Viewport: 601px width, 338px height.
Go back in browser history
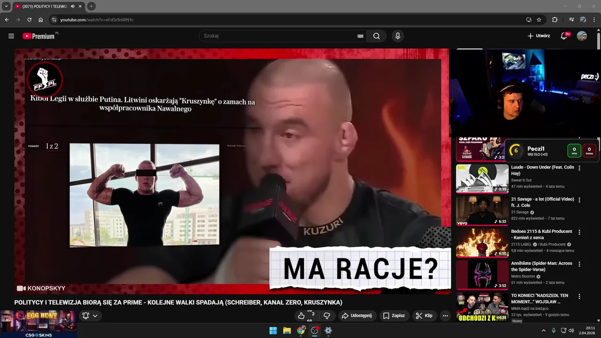click(x=7, y=20)
